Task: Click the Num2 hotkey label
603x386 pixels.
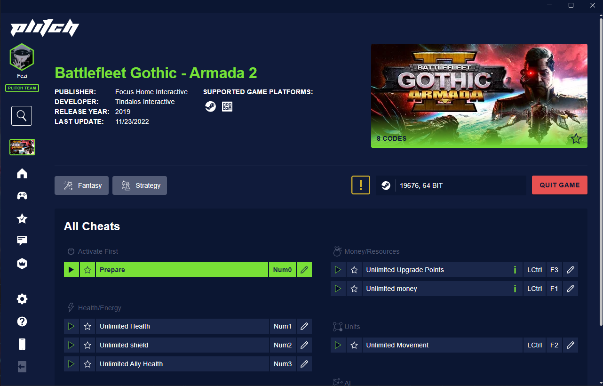Action: [x=283, y=345]
